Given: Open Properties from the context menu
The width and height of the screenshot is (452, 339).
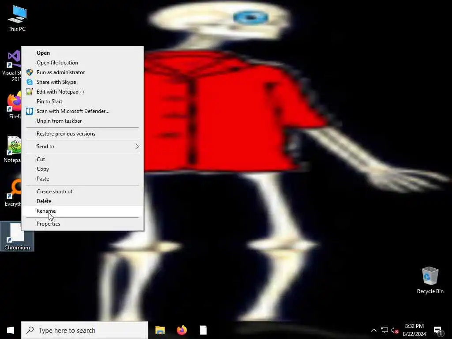Looking at the screenshot, I should [x=83, y=224].
